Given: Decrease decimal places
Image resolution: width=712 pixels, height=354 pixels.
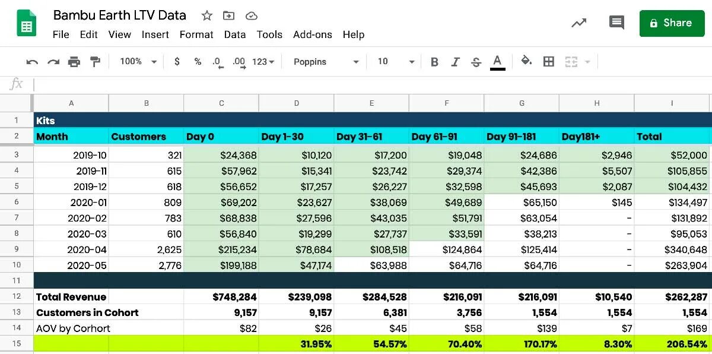Looking at the screenshot, I should [x=218, y=62].
